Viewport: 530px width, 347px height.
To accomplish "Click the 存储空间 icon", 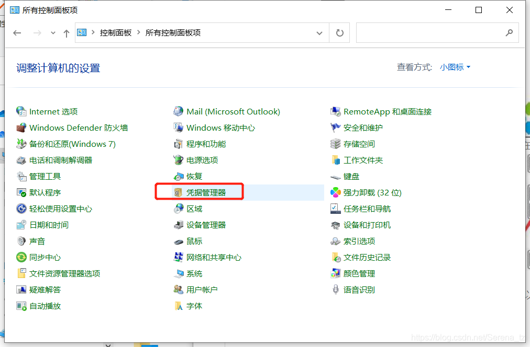I will click(335, 144).
